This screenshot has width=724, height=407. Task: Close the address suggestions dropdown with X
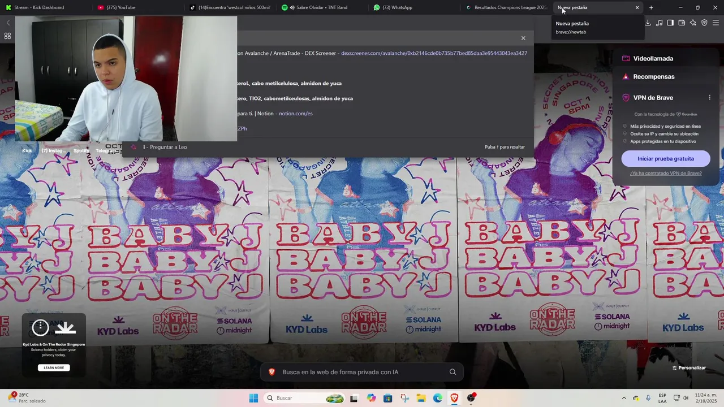pos(523,38)
